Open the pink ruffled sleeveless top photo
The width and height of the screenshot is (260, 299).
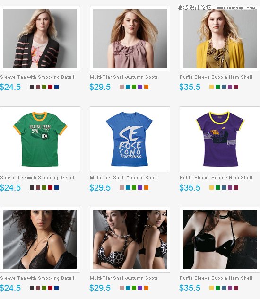(130, 38)
